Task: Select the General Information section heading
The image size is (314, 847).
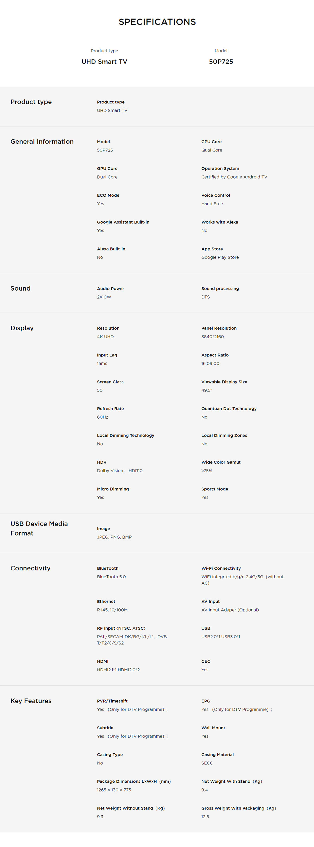Action: 42,142
